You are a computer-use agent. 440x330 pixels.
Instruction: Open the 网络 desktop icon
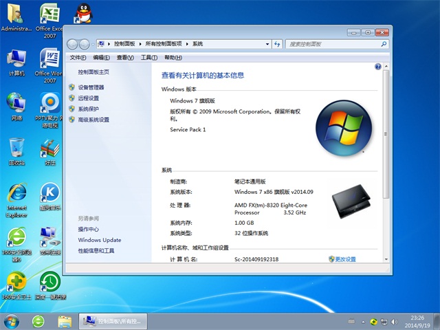(x=16, y=107)
